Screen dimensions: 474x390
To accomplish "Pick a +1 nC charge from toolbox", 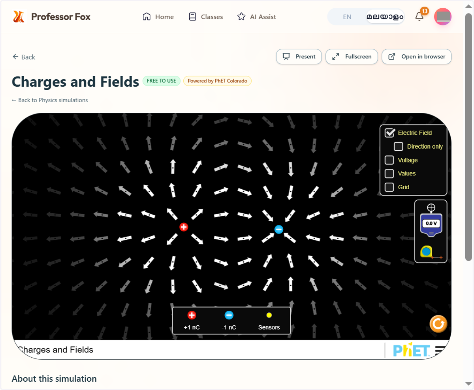I will [192, 315].
